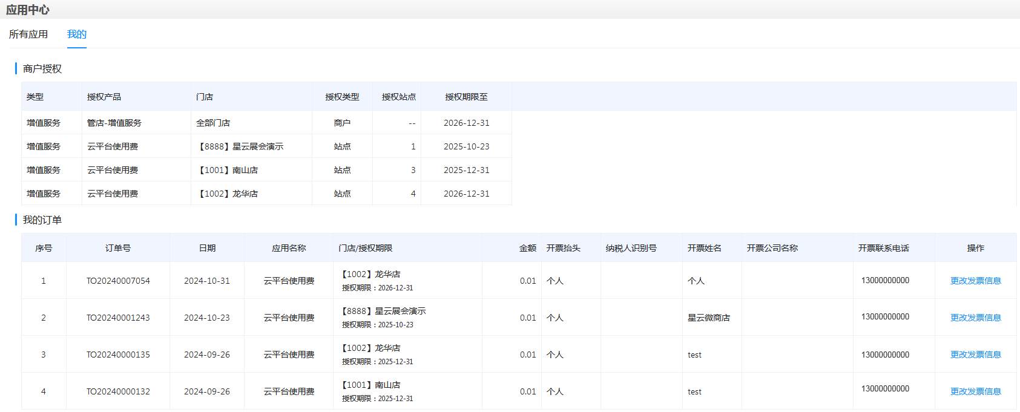Viewport: 1020px width, 412px height.
Task: Click the 应用中心 page title
Action: pyautogui.click(x=28, y=10)
